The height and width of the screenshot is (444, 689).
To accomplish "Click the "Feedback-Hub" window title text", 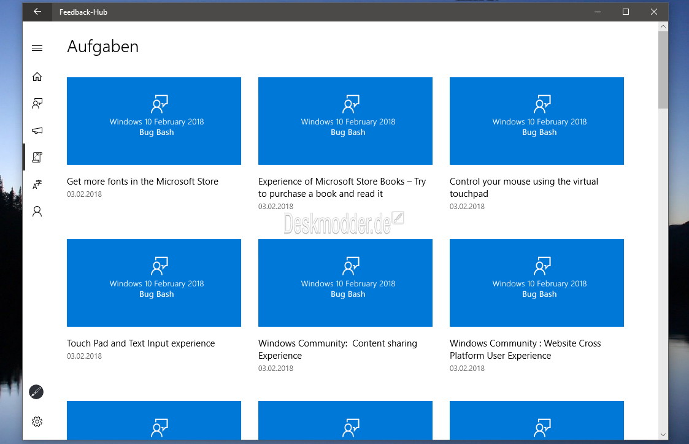I will pyautogui.click(x=83, y=12).
